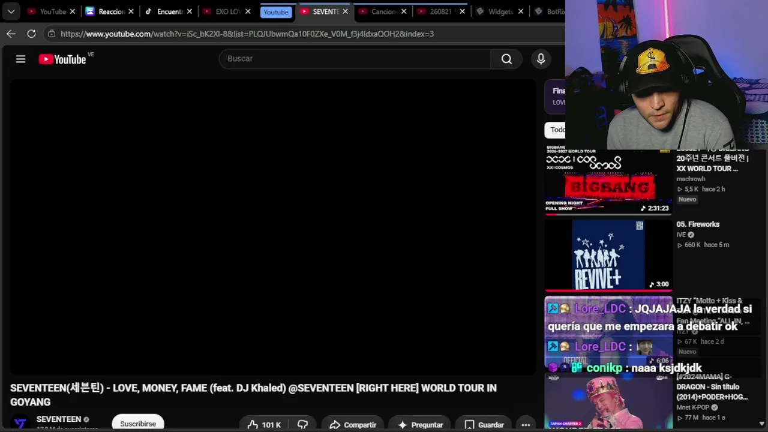Close the Cancion tab
This screenshot has width=768, height=432.
pyautogui.click(x=404, y=11)
